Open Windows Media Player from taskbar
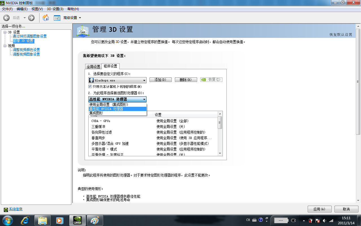 coord(60,220)
